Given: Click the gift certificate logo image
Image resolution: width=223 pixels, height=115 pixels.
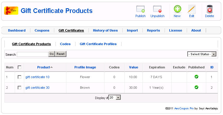Looking at the screenshot, I should tap(11, 11).
